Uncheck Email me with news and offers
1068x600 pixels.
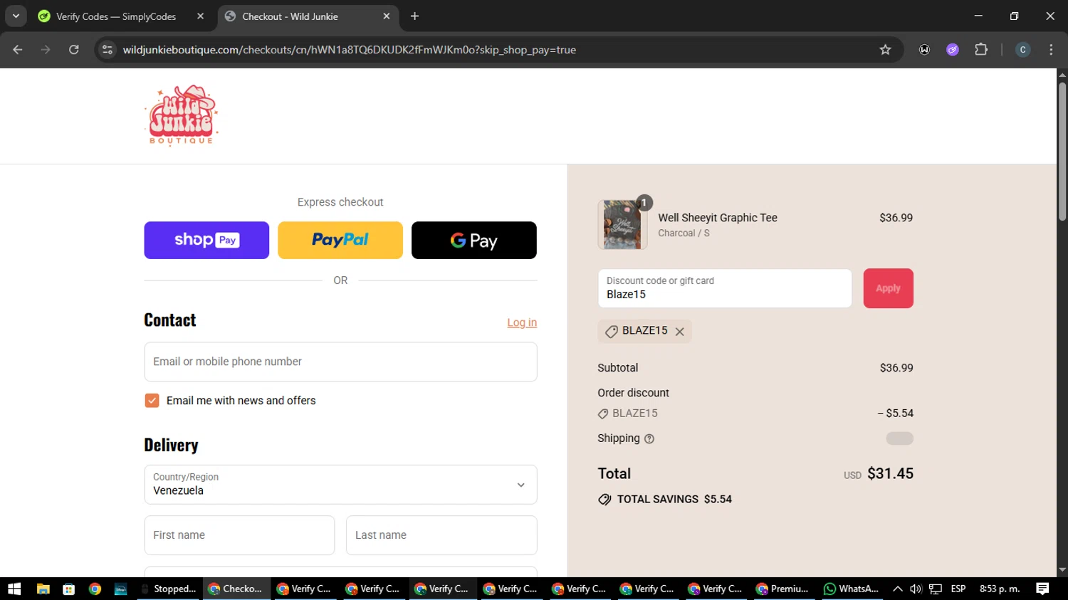(152, 401)
